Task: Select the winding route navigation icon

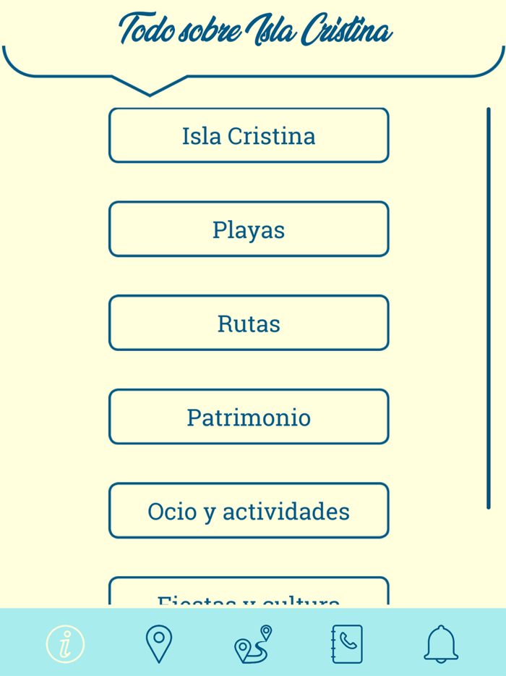Action: coord(253,643)
